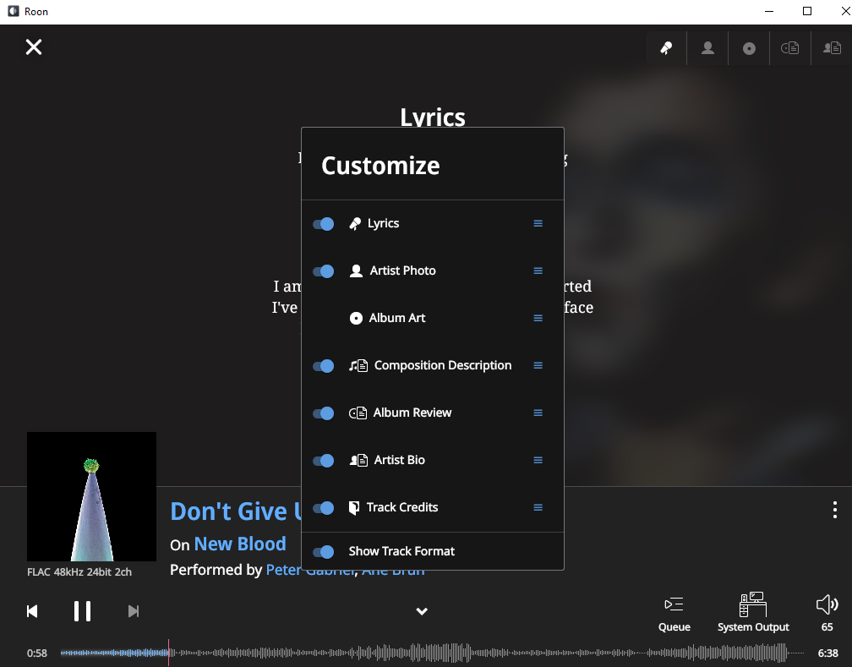Click the album cover thumbnail
The width and height of the screenshot is (852, 667).
click(91, 496)
